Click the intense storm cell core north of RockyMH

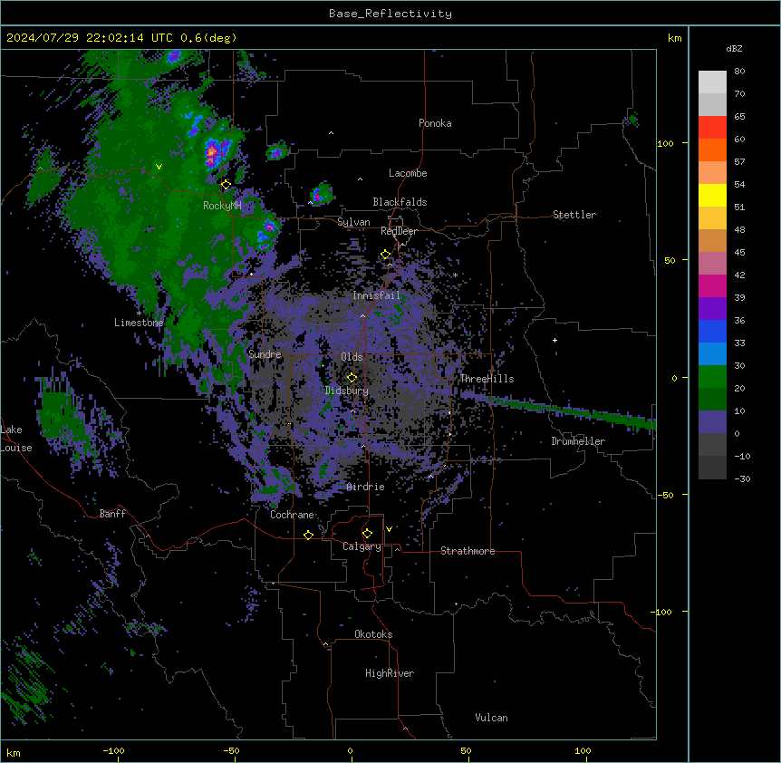tap(214, 151)
